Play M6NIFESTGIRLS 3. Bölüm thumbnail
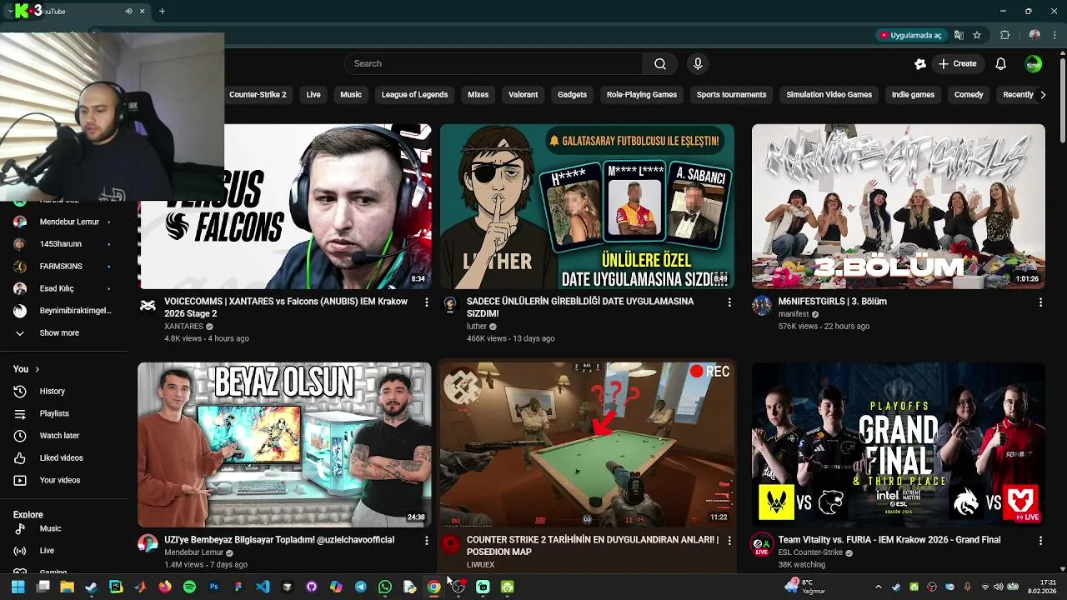This screenshot has height=600, width=1067. (x=898, y=207)
